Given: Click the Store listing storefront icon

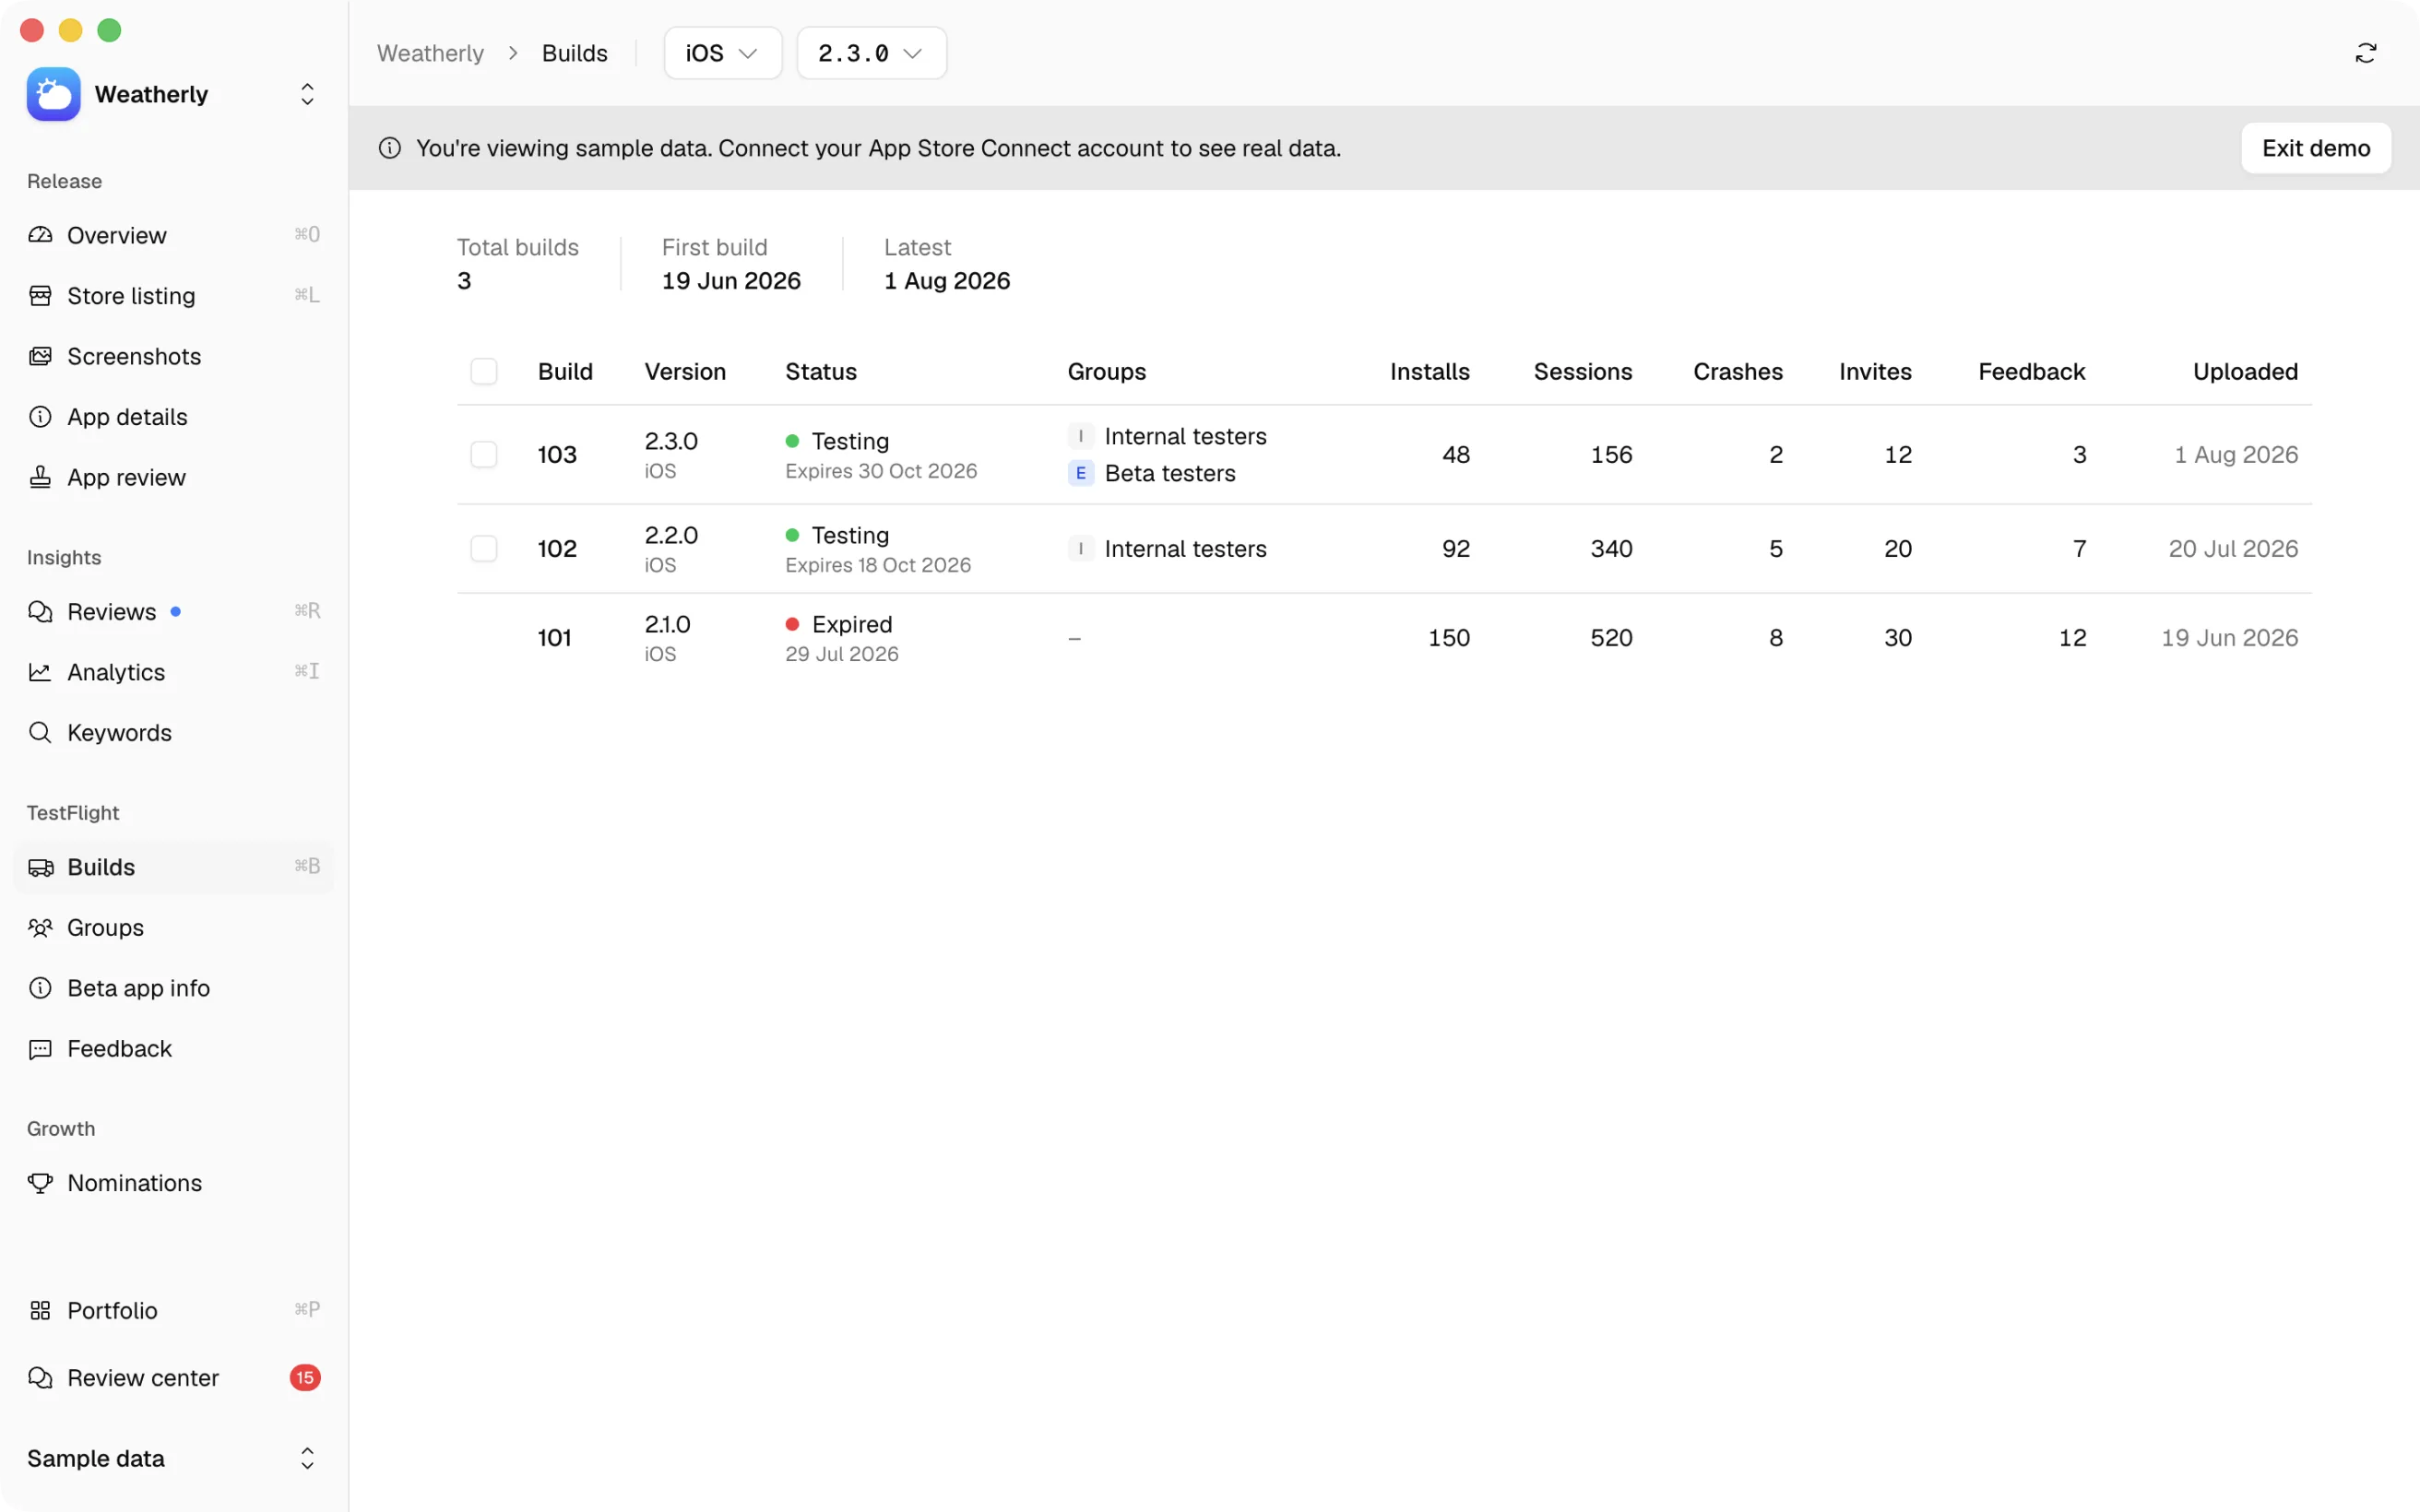Looking at the screenshot, I should (40, 296).
